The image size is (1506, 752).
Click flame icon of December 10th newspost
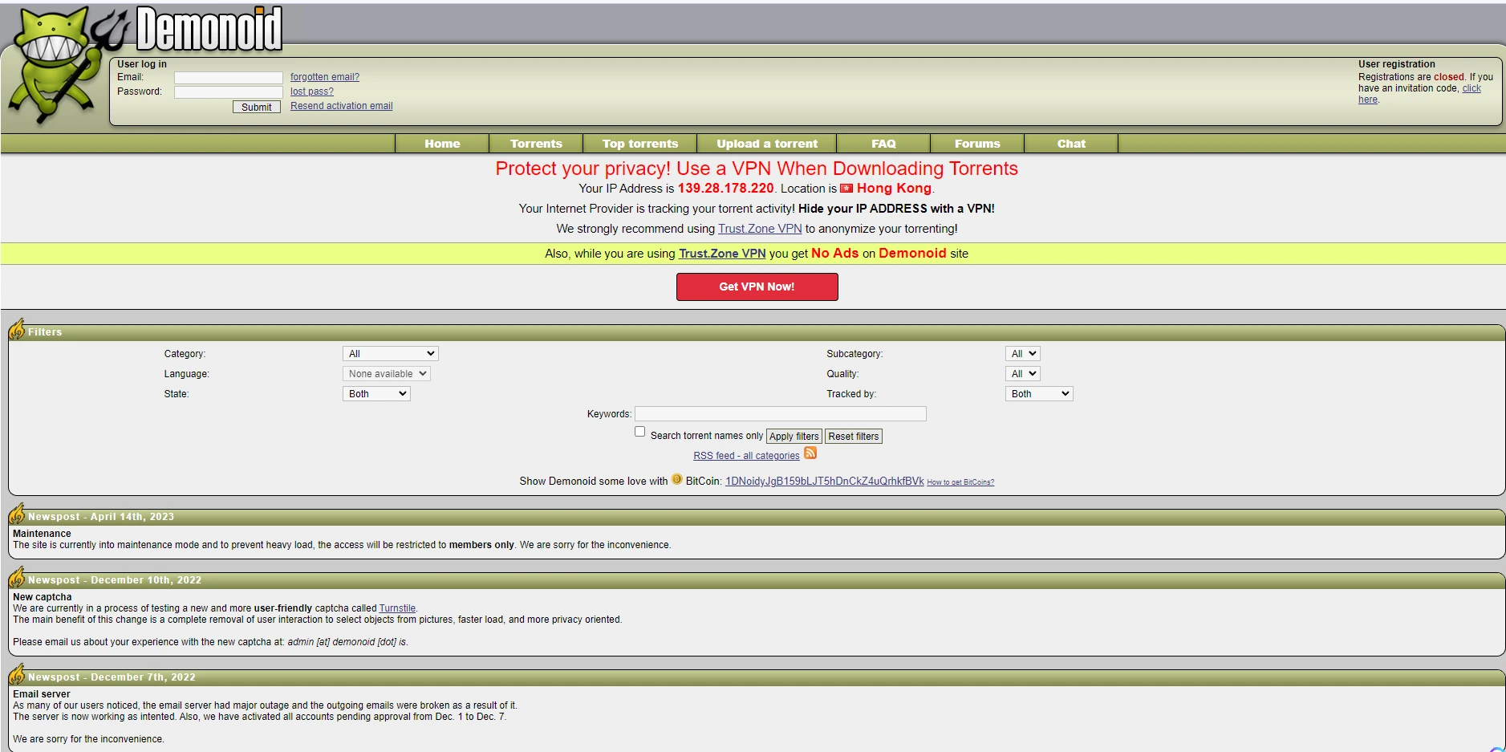[x=17, y=577]
